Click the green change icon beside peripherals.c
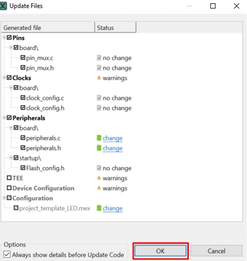This screenshot has height=261, width=247. tap(99, 138)
